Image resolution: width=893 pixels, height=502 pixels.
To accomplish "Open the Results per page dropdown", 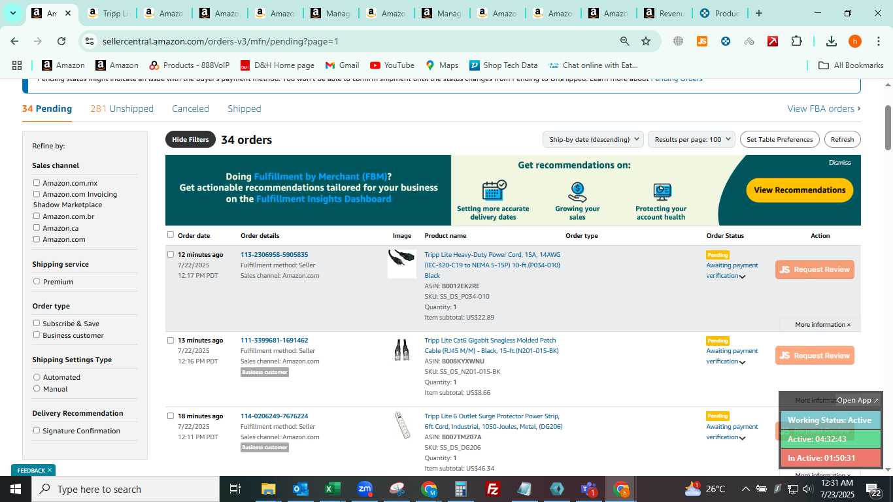I will click(692, 139).
